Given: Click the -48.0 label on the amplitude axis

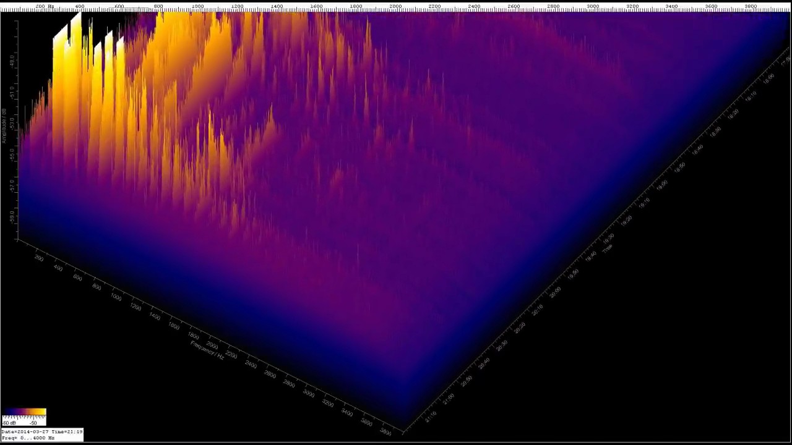Looking at the screenshot, I should [12, 60].
